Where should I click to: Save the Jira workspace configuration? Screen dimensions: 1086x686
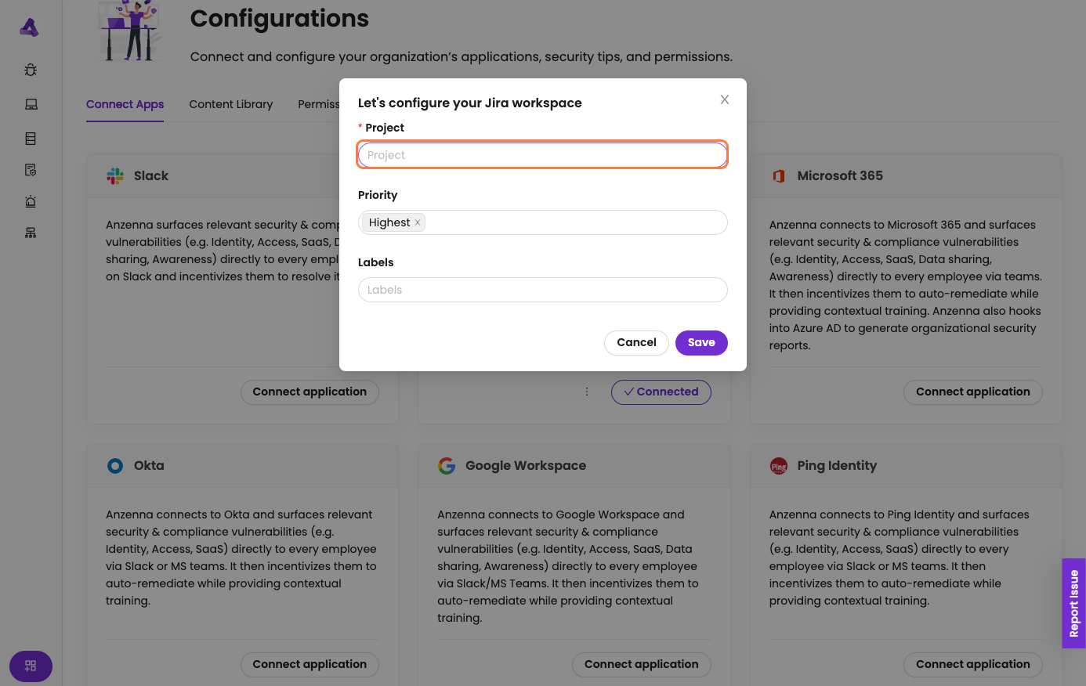click(x=701, y=342)
